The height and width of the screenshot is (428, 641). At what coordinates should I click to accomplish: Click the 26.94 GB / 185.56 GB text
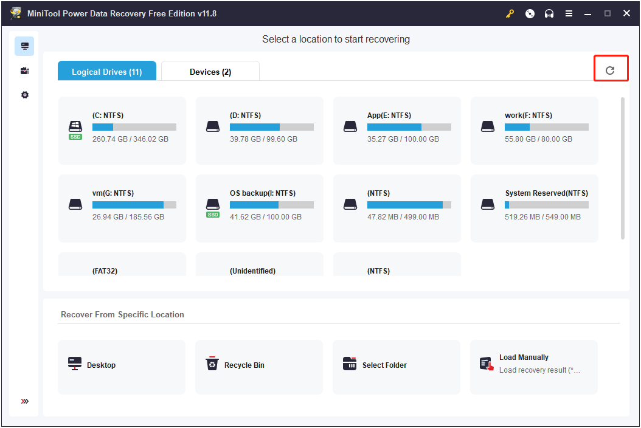(x=128, y=216)
